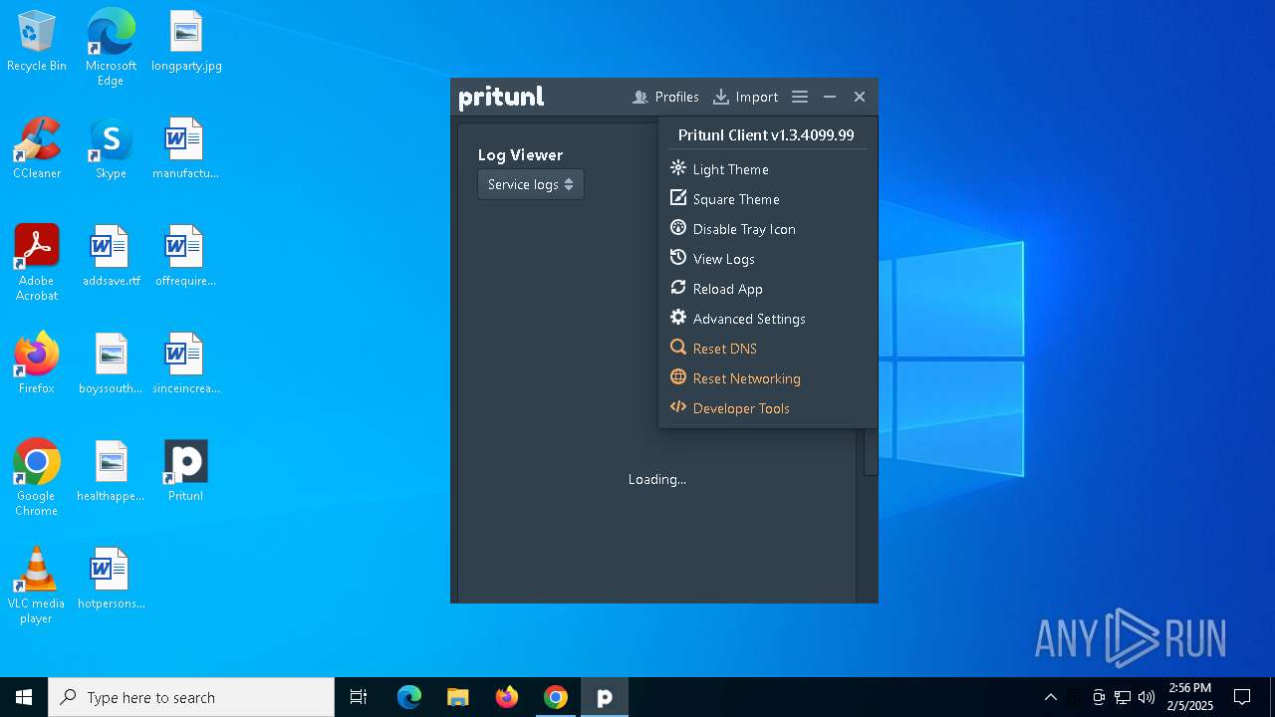
Task: Expand the Service logs dropdown
Action: pyautogui.click(x=531, y=184)
